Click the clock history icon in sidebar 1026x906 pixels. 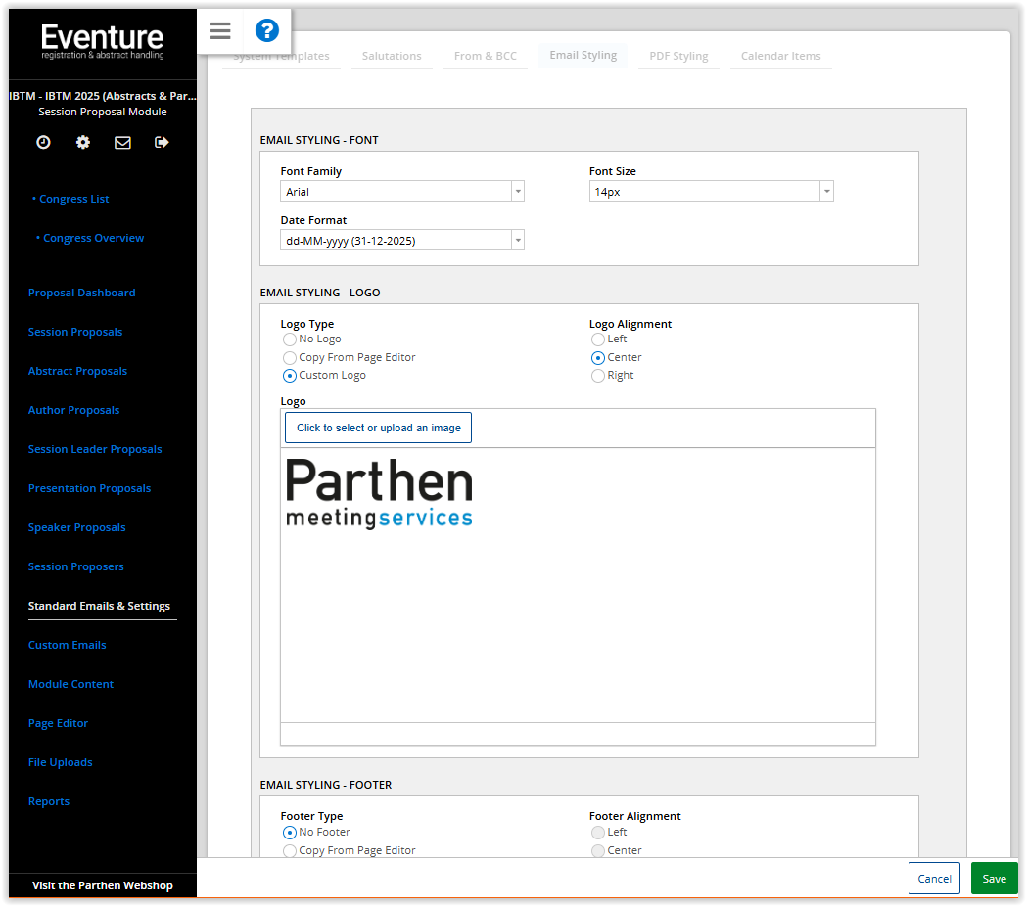(43, 142)
